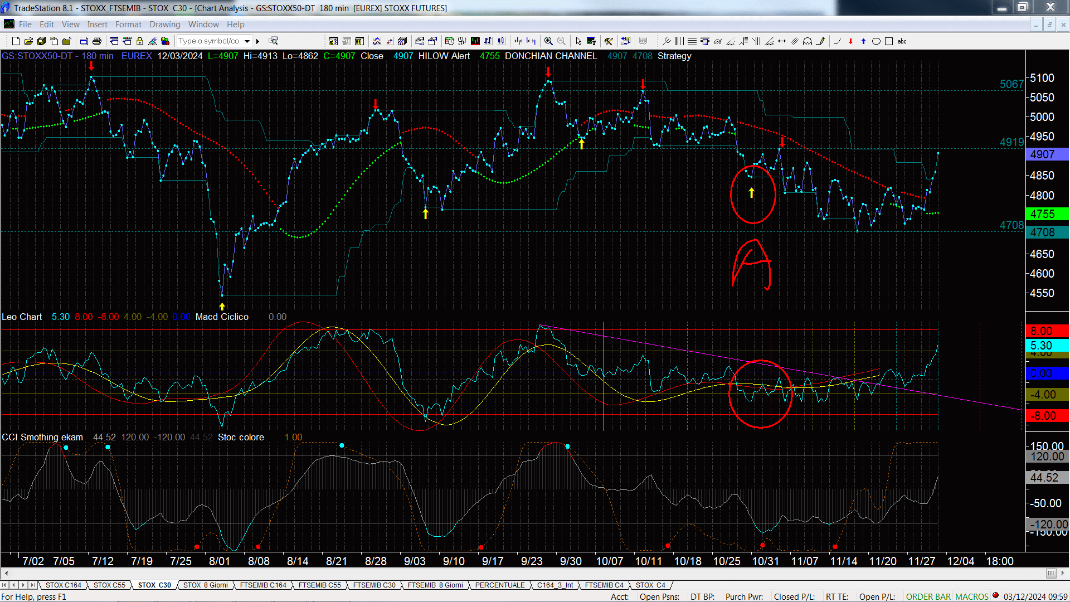Switch to the FTSEMIB C30 tab
Viewport: 1070px width, 602px height.
[x=374, y=585]
